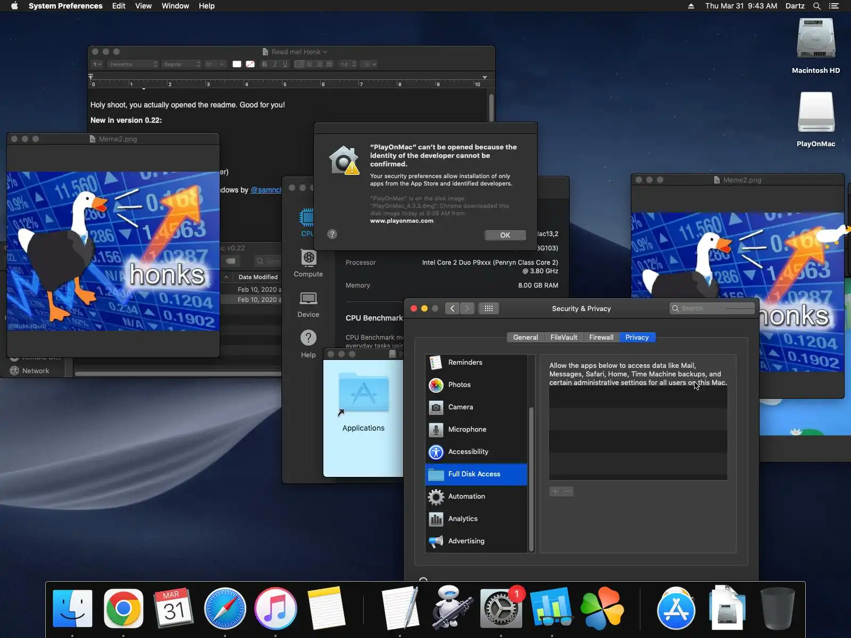851x638 pixels.
Task: Align text right in TextEdit
Action: [x=319, y=64]
